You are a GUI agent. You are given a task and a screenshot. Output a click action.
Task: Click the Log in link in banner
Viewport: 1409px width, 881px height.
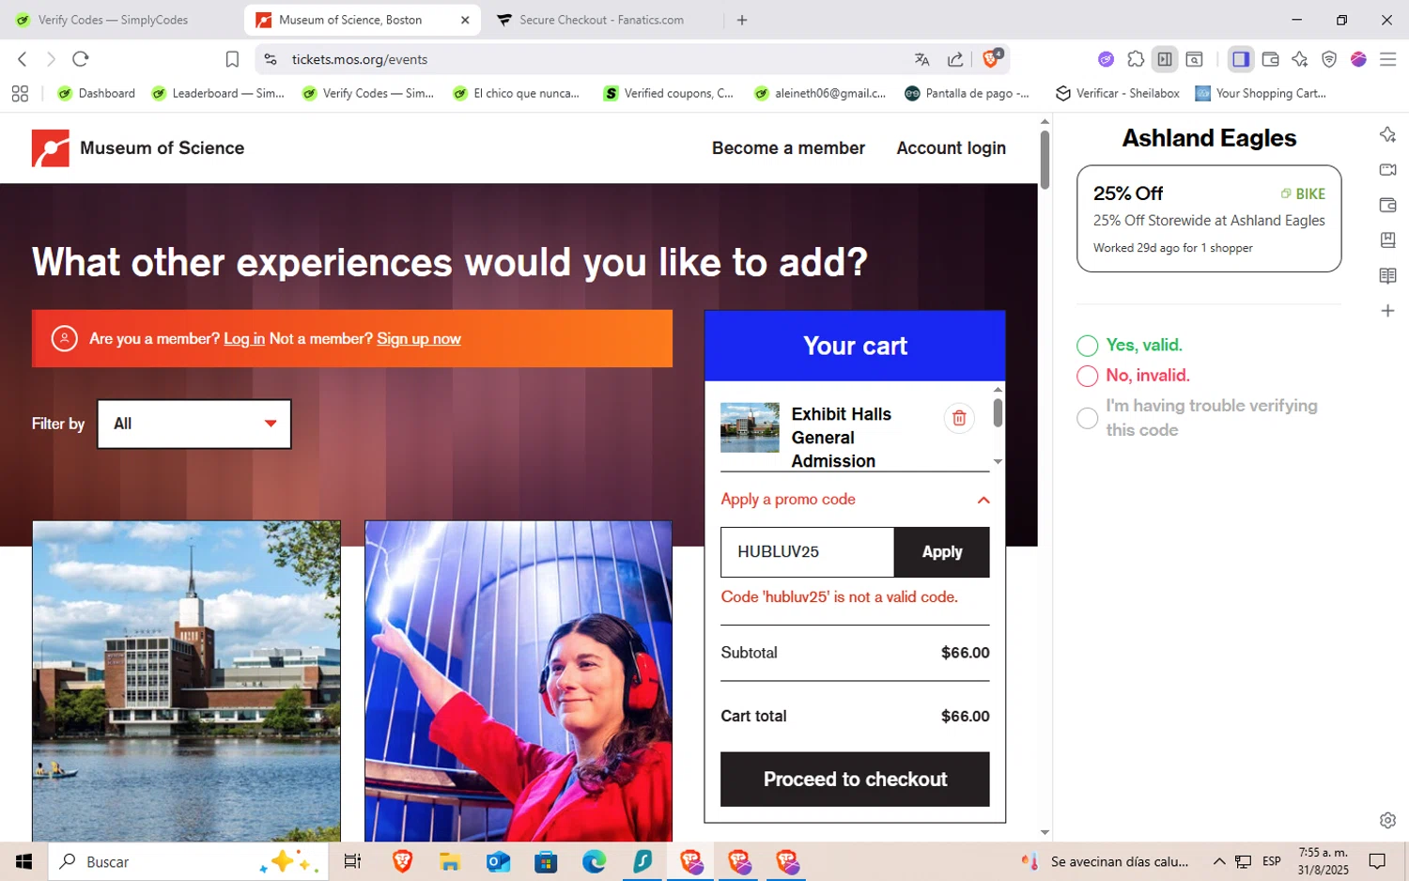click(x=244, y=339)
